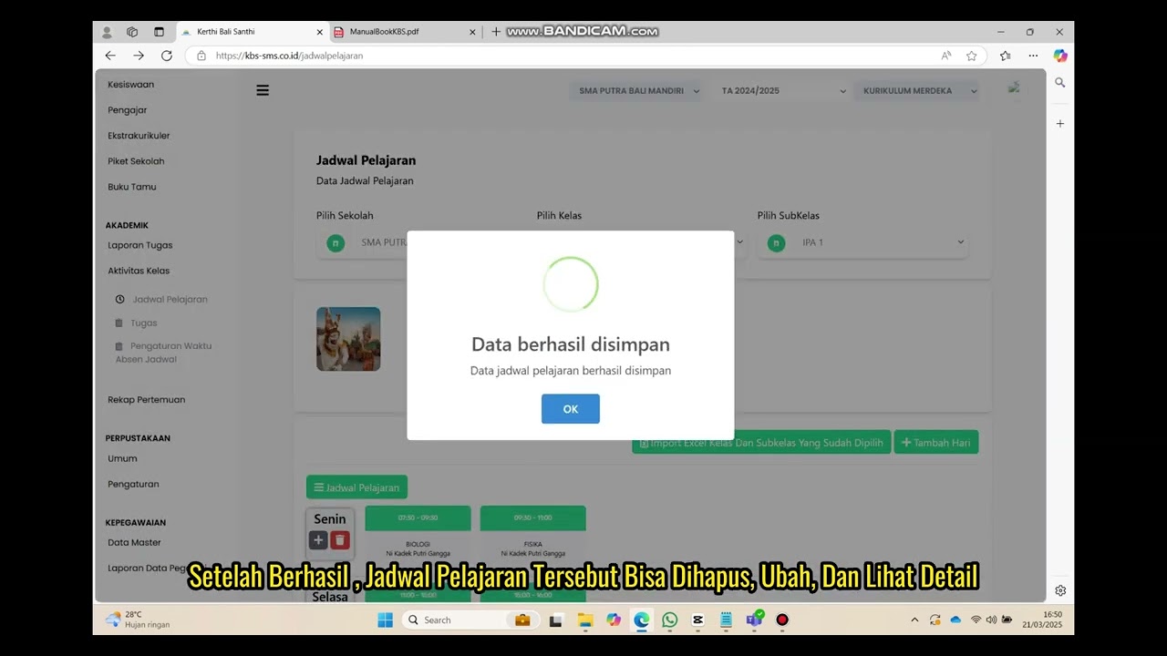
Task: Open the browser profile icon
Action: [107, 32]
